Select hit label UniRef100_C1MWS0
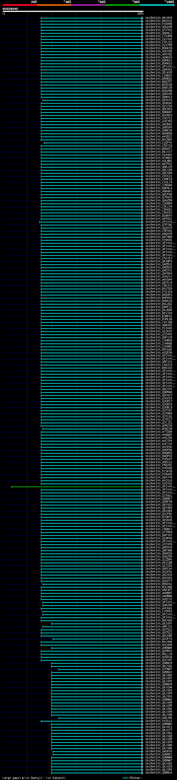The width and height of the screenshot is (177, 780). point(159,76)
